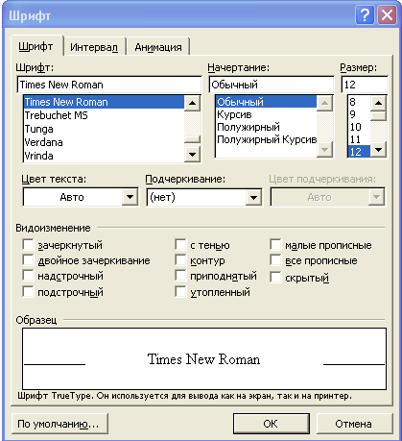Click the Начертание style input field
Image resolution: width=402 pixels, height=441 pixels.
tap(272, 85)
